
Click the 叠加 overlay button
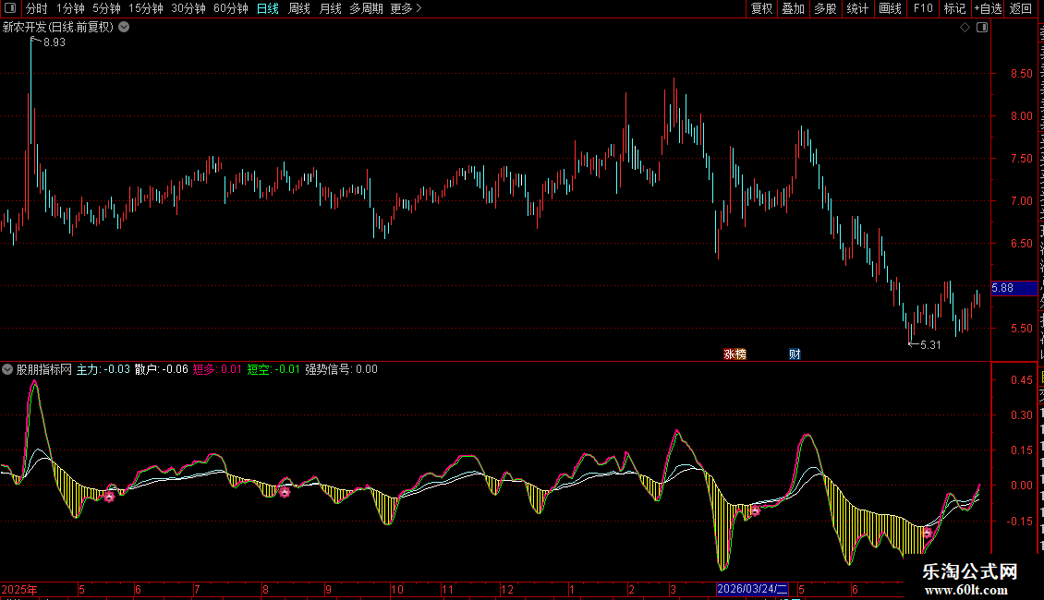pos(793,8)
